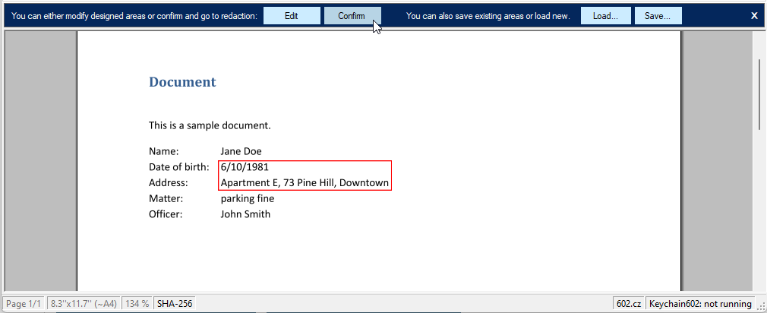Click the address text Apartment E, 73 Pine Hill
Viewport: 767px width, 313px height.
pos(305,183)
